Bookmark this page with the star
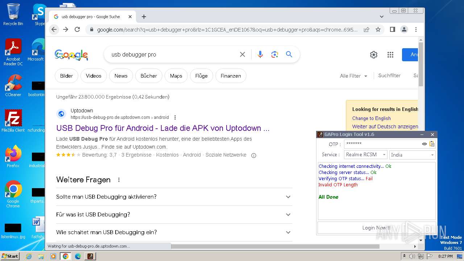This screenshot has width=464, height=261. 378,30
